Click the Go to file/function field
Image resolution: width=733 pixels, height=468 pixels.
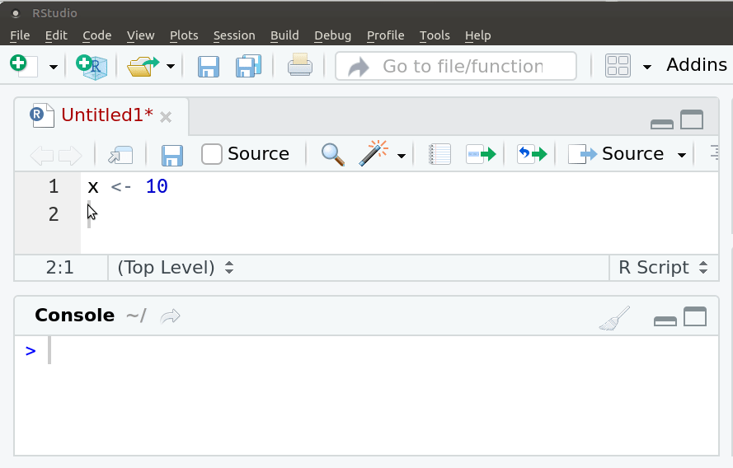[x=462, y=66]
